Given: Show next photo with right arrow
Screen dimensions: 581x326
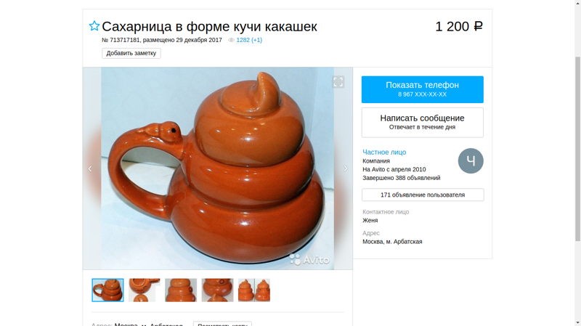Looking at the screenshot, I should tap(346, 168).
